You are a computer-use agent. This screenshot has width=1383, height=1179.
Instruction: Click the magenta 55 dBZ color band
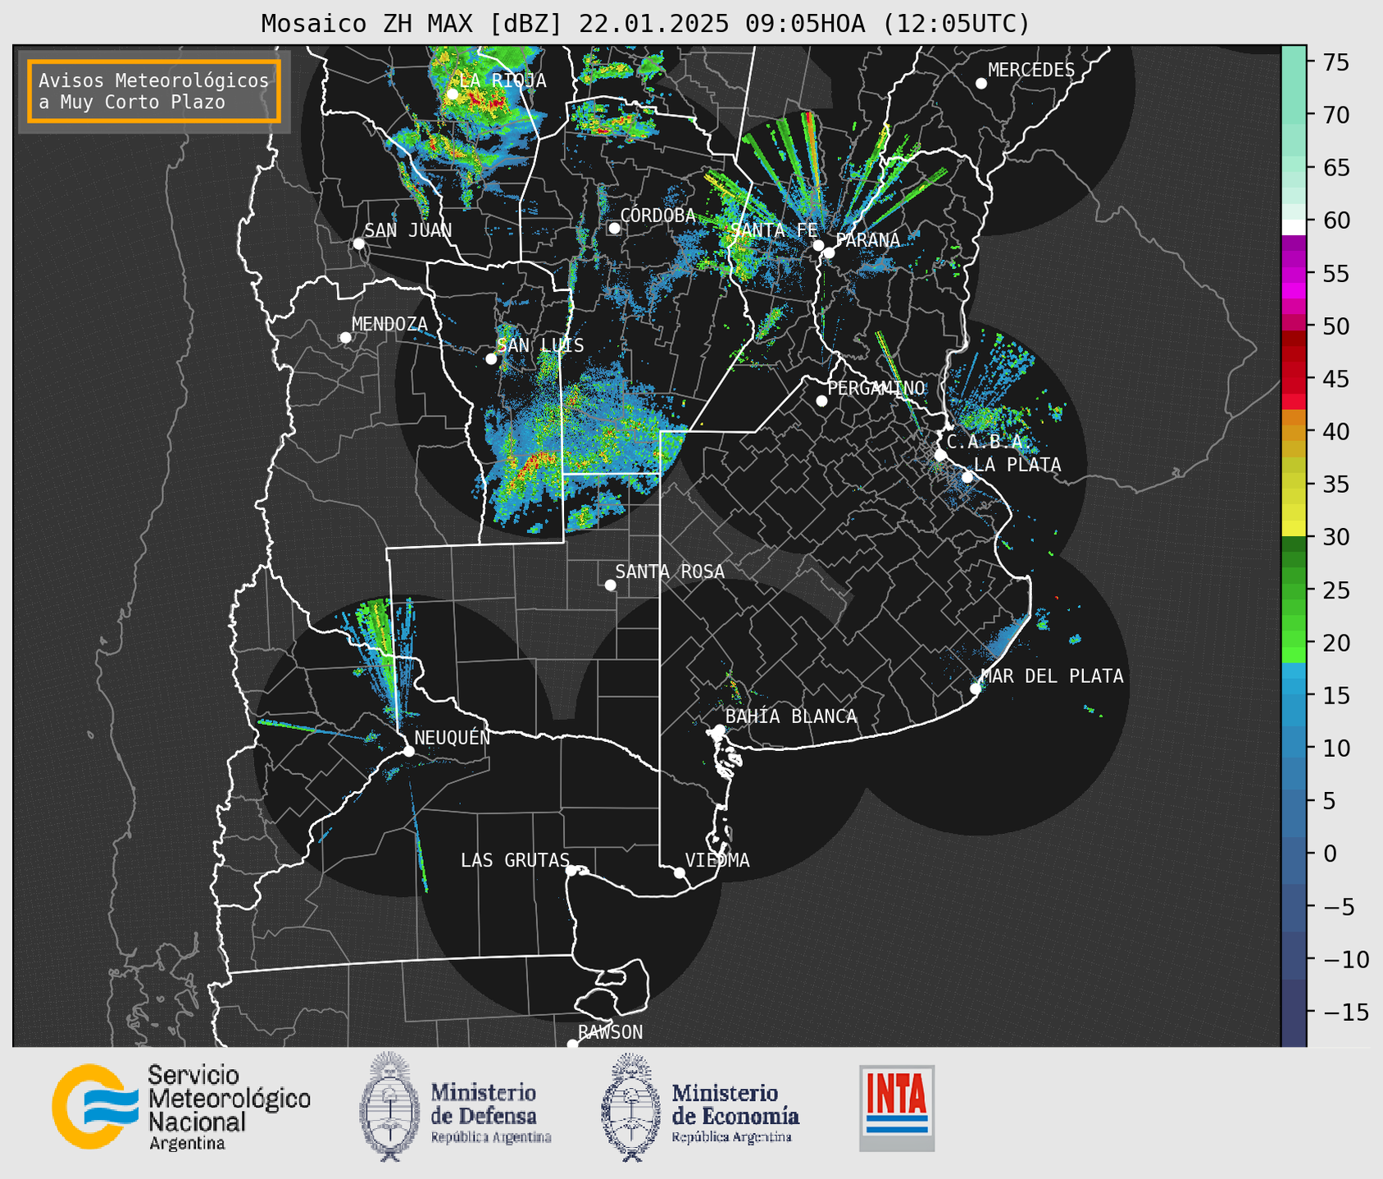coord(1294,273)
